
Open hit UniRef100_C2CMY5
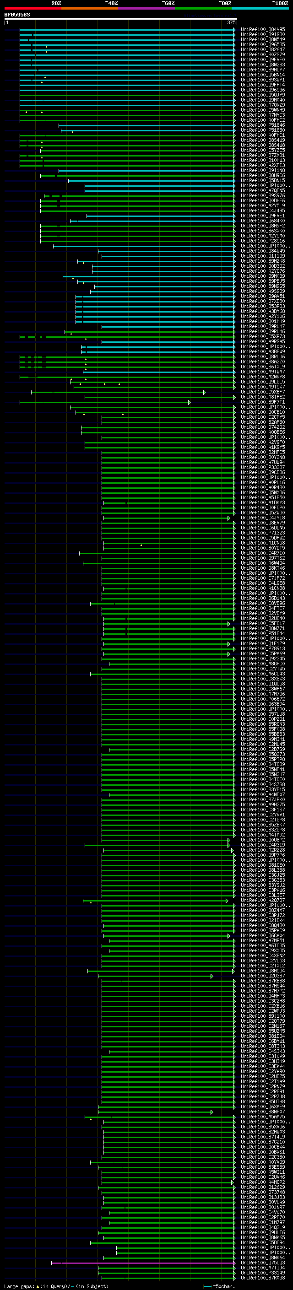(x=263, y=417)
